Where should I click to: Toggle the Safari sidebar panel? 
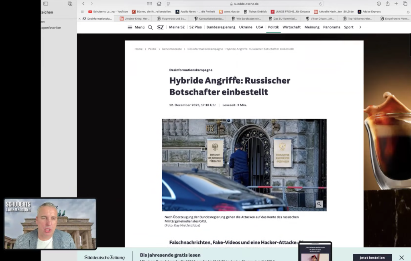(46, 4)
